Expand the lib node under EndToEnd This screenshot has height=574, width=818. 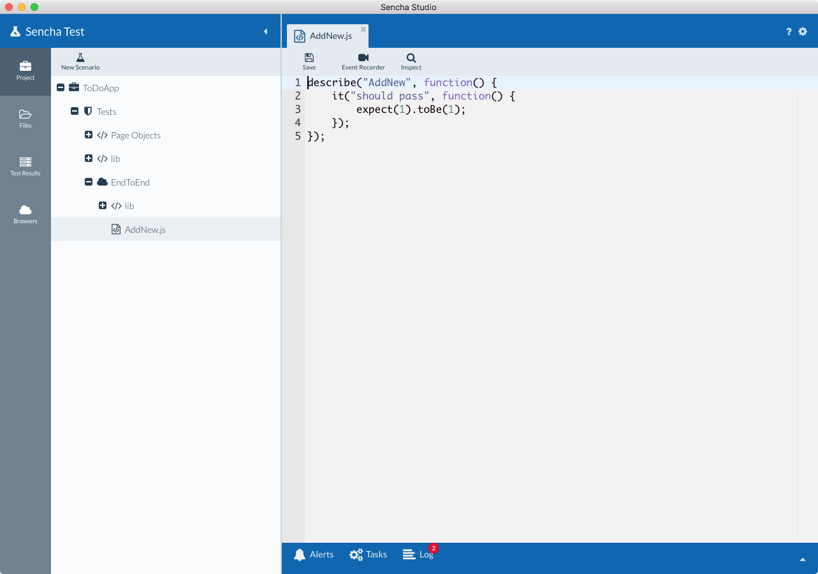103,206
